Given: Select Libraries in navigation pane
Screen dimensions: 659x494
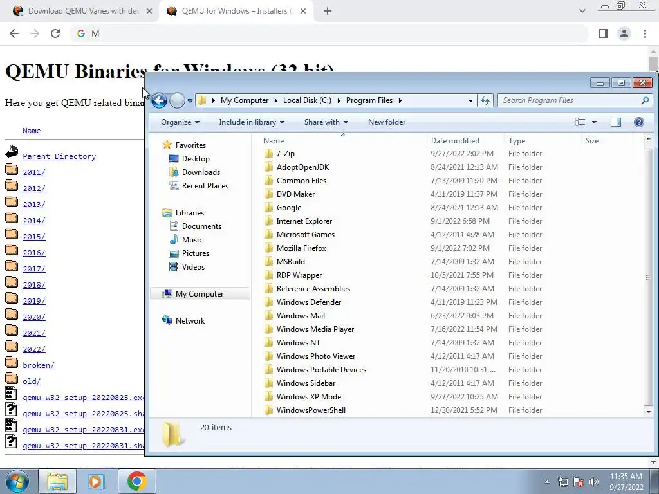Looking at the screenshot, I should pos(190,212).
